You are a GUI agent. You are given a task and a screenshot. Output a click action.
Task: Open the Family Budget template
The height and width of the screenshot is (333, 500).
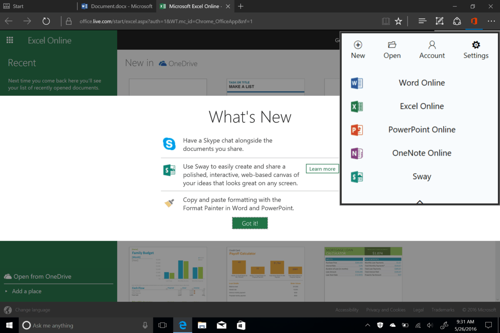[x=168, y=274]
